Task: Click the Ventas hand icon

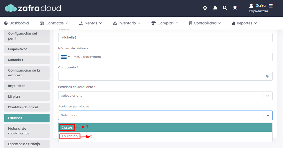Action: click(81, 23)
